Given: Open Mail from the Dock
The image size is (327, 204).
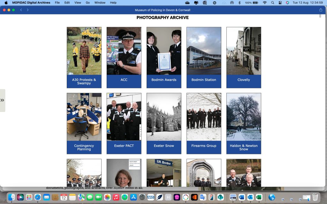Looking at the screenshot, I should [x=47, y=197].
